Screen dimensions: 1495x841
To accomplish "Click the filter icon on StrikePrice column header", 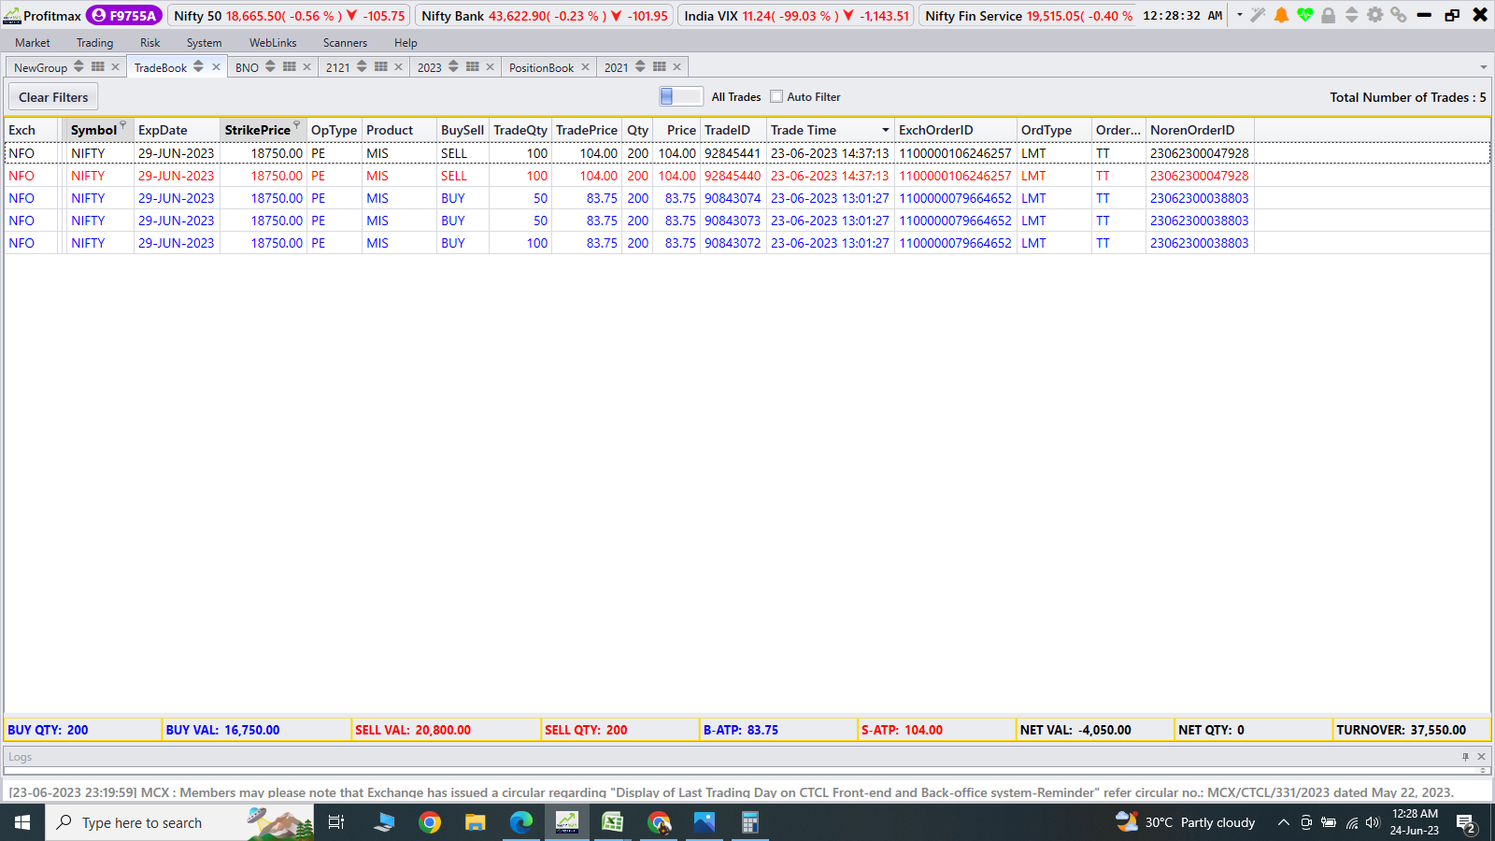I will pos(297,124).
